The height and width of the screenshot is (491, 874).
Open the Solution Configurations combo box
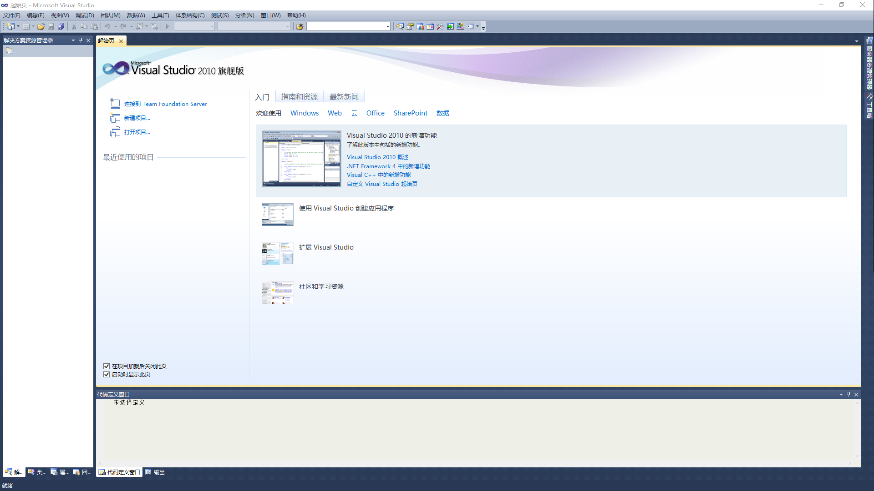coord(194,26)
